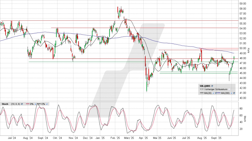Click the Stoch parameters (10, 6, 6)
Viewport: 252px width, 141px height.
tap(15, 104)
